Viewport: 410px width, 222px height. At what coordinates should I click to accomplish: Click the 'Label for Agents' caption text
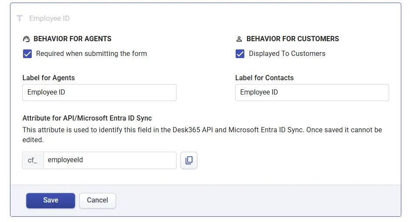coord(49,78)
